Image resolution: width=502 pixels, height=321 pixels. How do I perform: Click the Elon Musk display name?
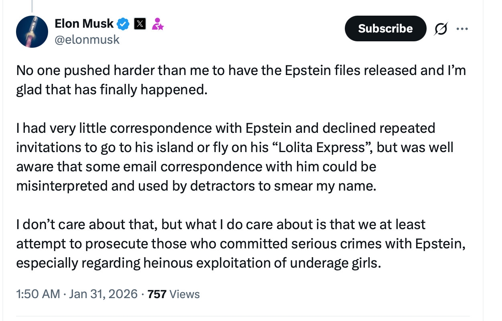click(x=84, y=24)
